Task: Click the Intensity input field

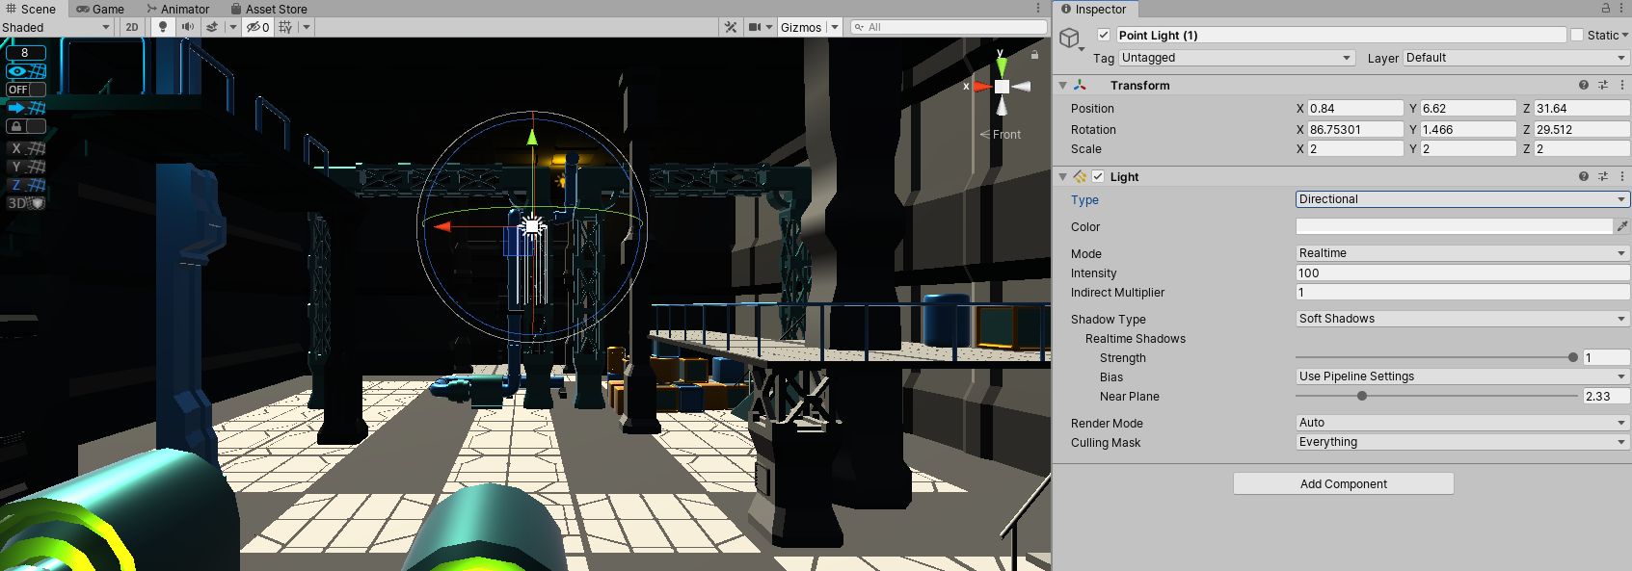Action: (1461, 273)
